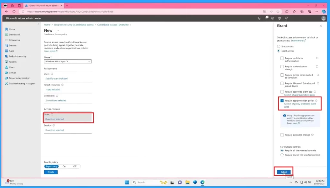
Task: Set Enable policy to Off
Action: [75, 166]
